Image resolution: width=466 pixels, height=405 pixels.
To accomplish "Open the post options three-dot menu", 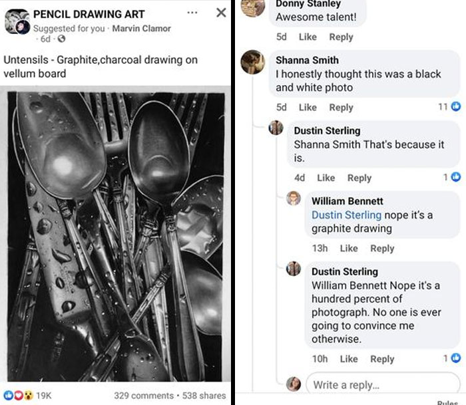I will 192,13.
